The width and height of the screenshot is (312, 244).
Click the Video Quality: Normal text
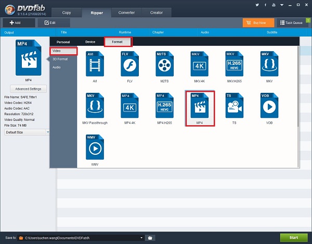point(20,120)
